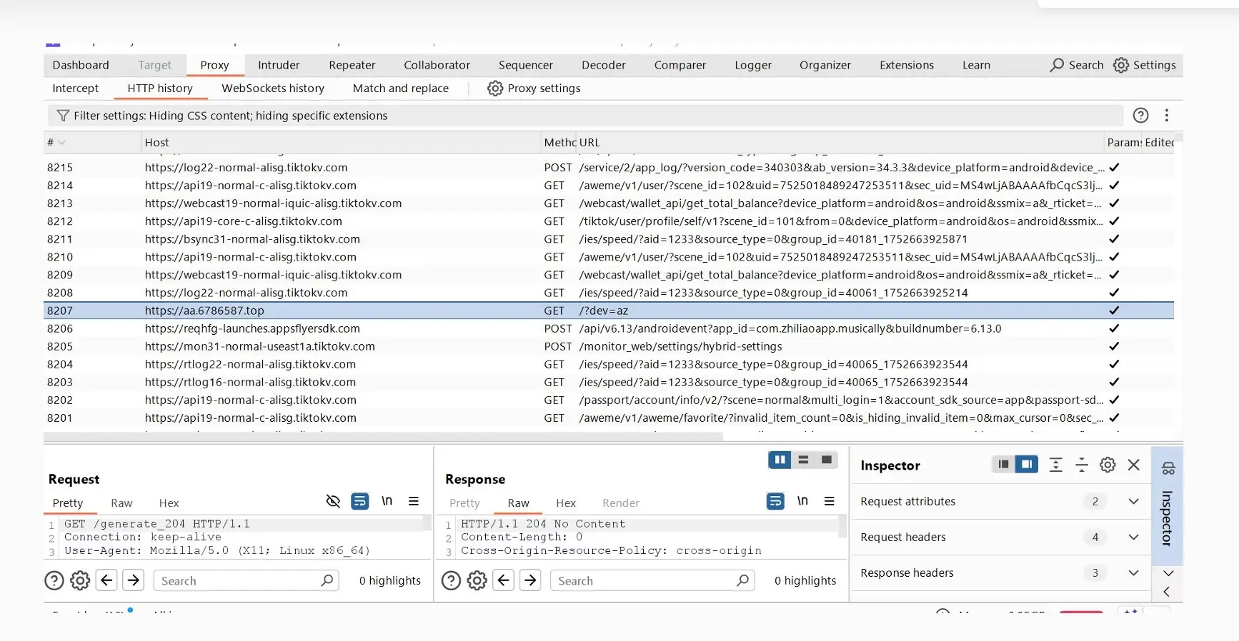Toggle show newline characters in Response
Viewport: 1239px width, 641px height.
pyautogui.click(x=802, y=501)
